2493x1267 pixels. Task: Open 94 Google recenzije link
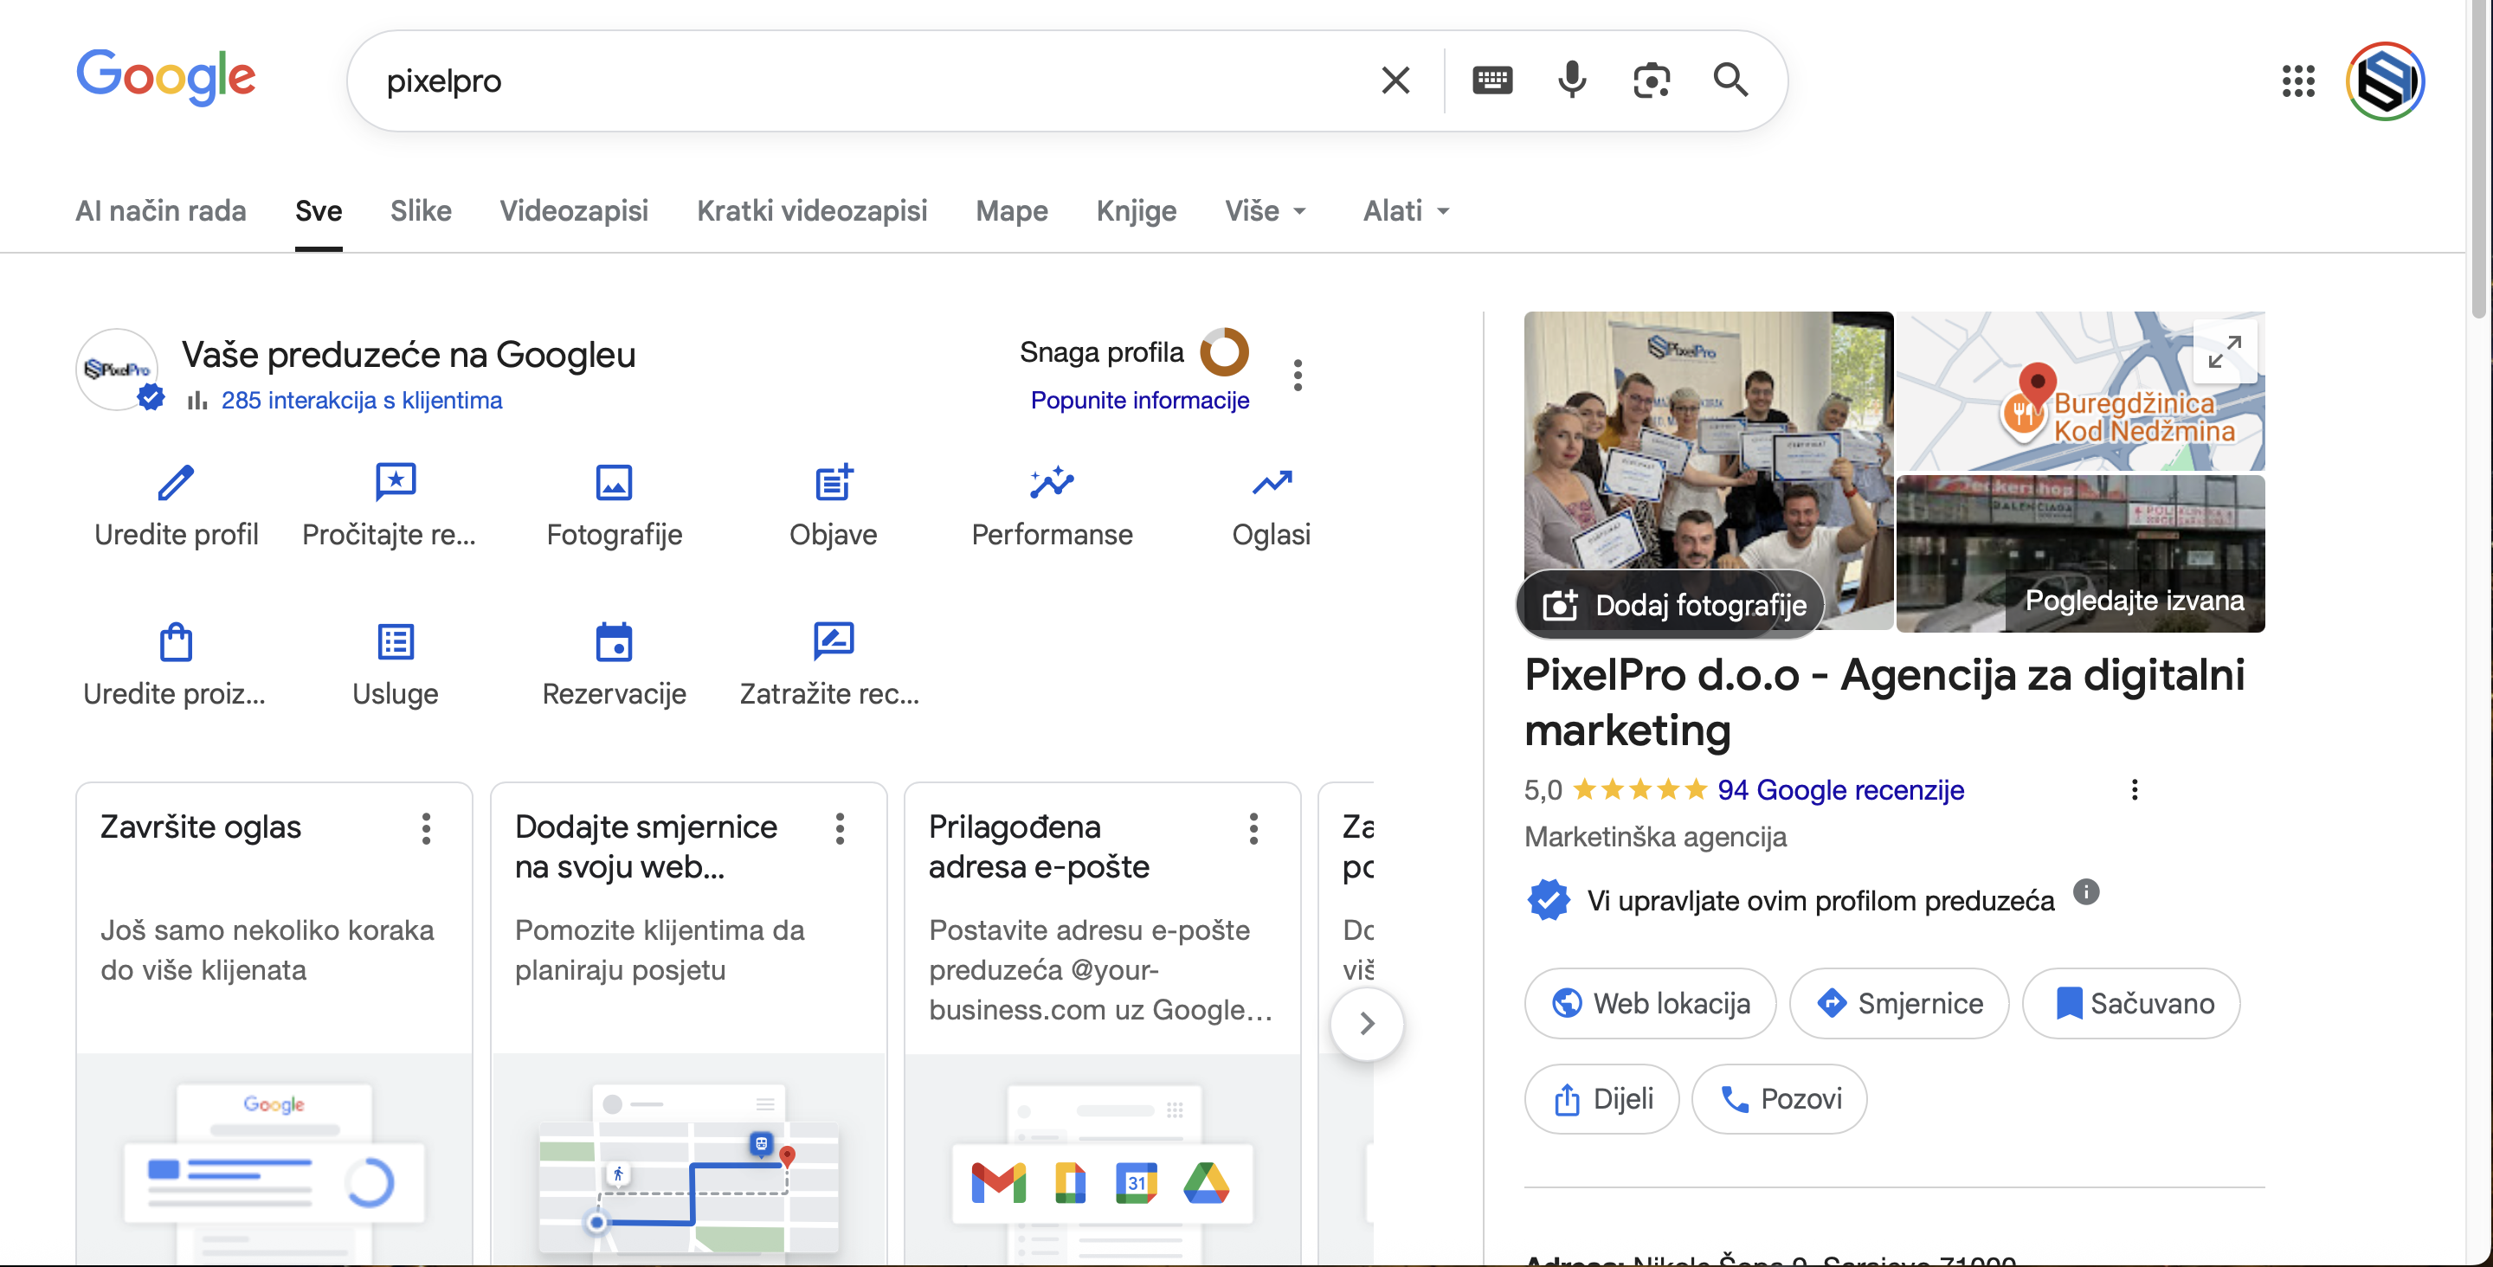coord(1839,790)
